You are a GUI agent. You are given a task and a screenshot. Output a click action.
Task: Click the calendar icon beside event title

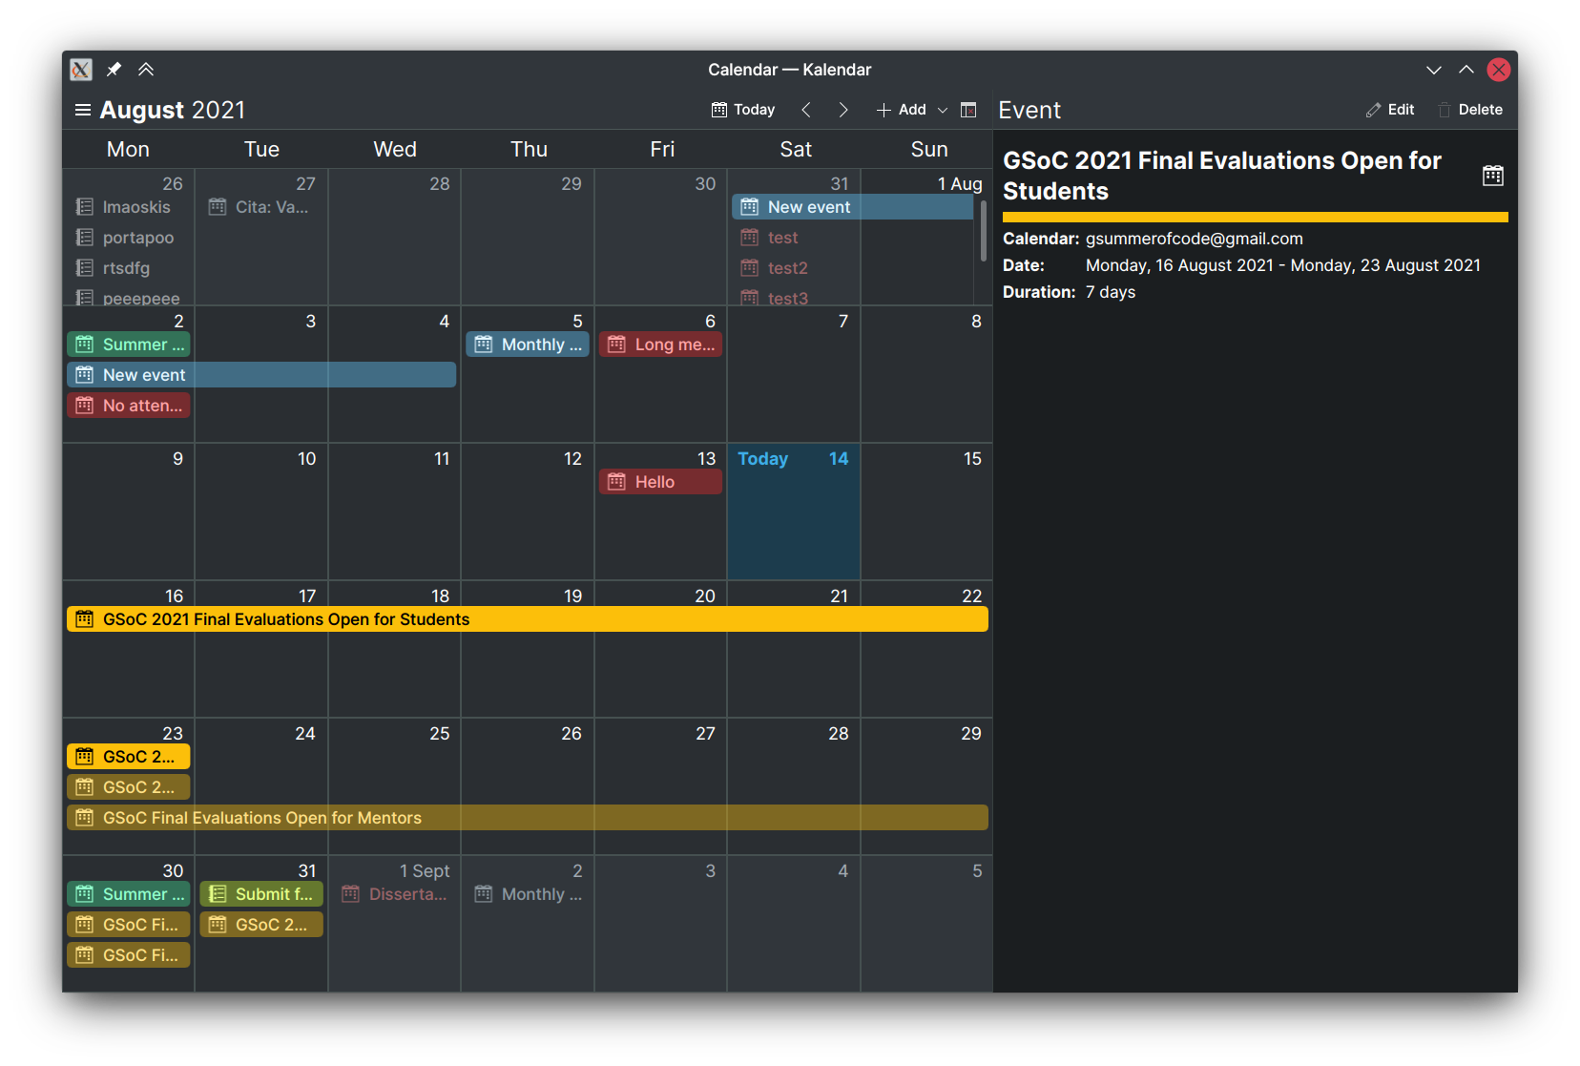(x=1493, y=176)
